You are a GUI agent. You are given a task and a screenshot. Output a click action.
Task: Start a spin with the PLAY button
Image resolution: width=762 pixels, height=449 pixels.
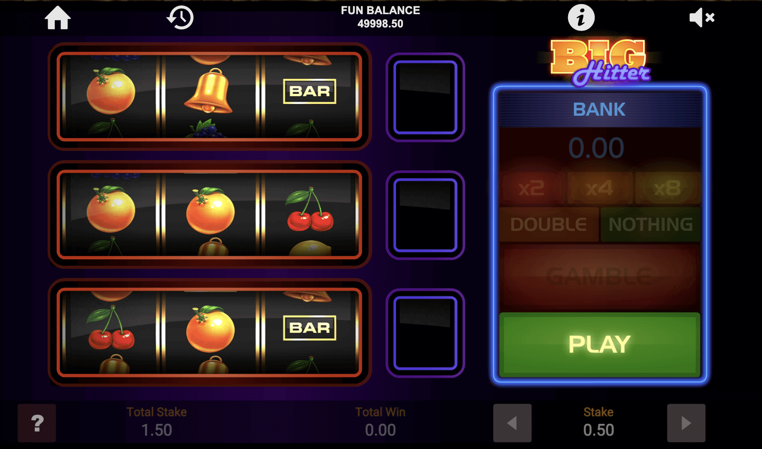pos(600,345)
